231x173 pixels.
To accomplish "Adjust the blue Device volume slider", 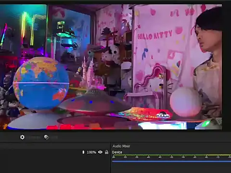I will (171, 161).
